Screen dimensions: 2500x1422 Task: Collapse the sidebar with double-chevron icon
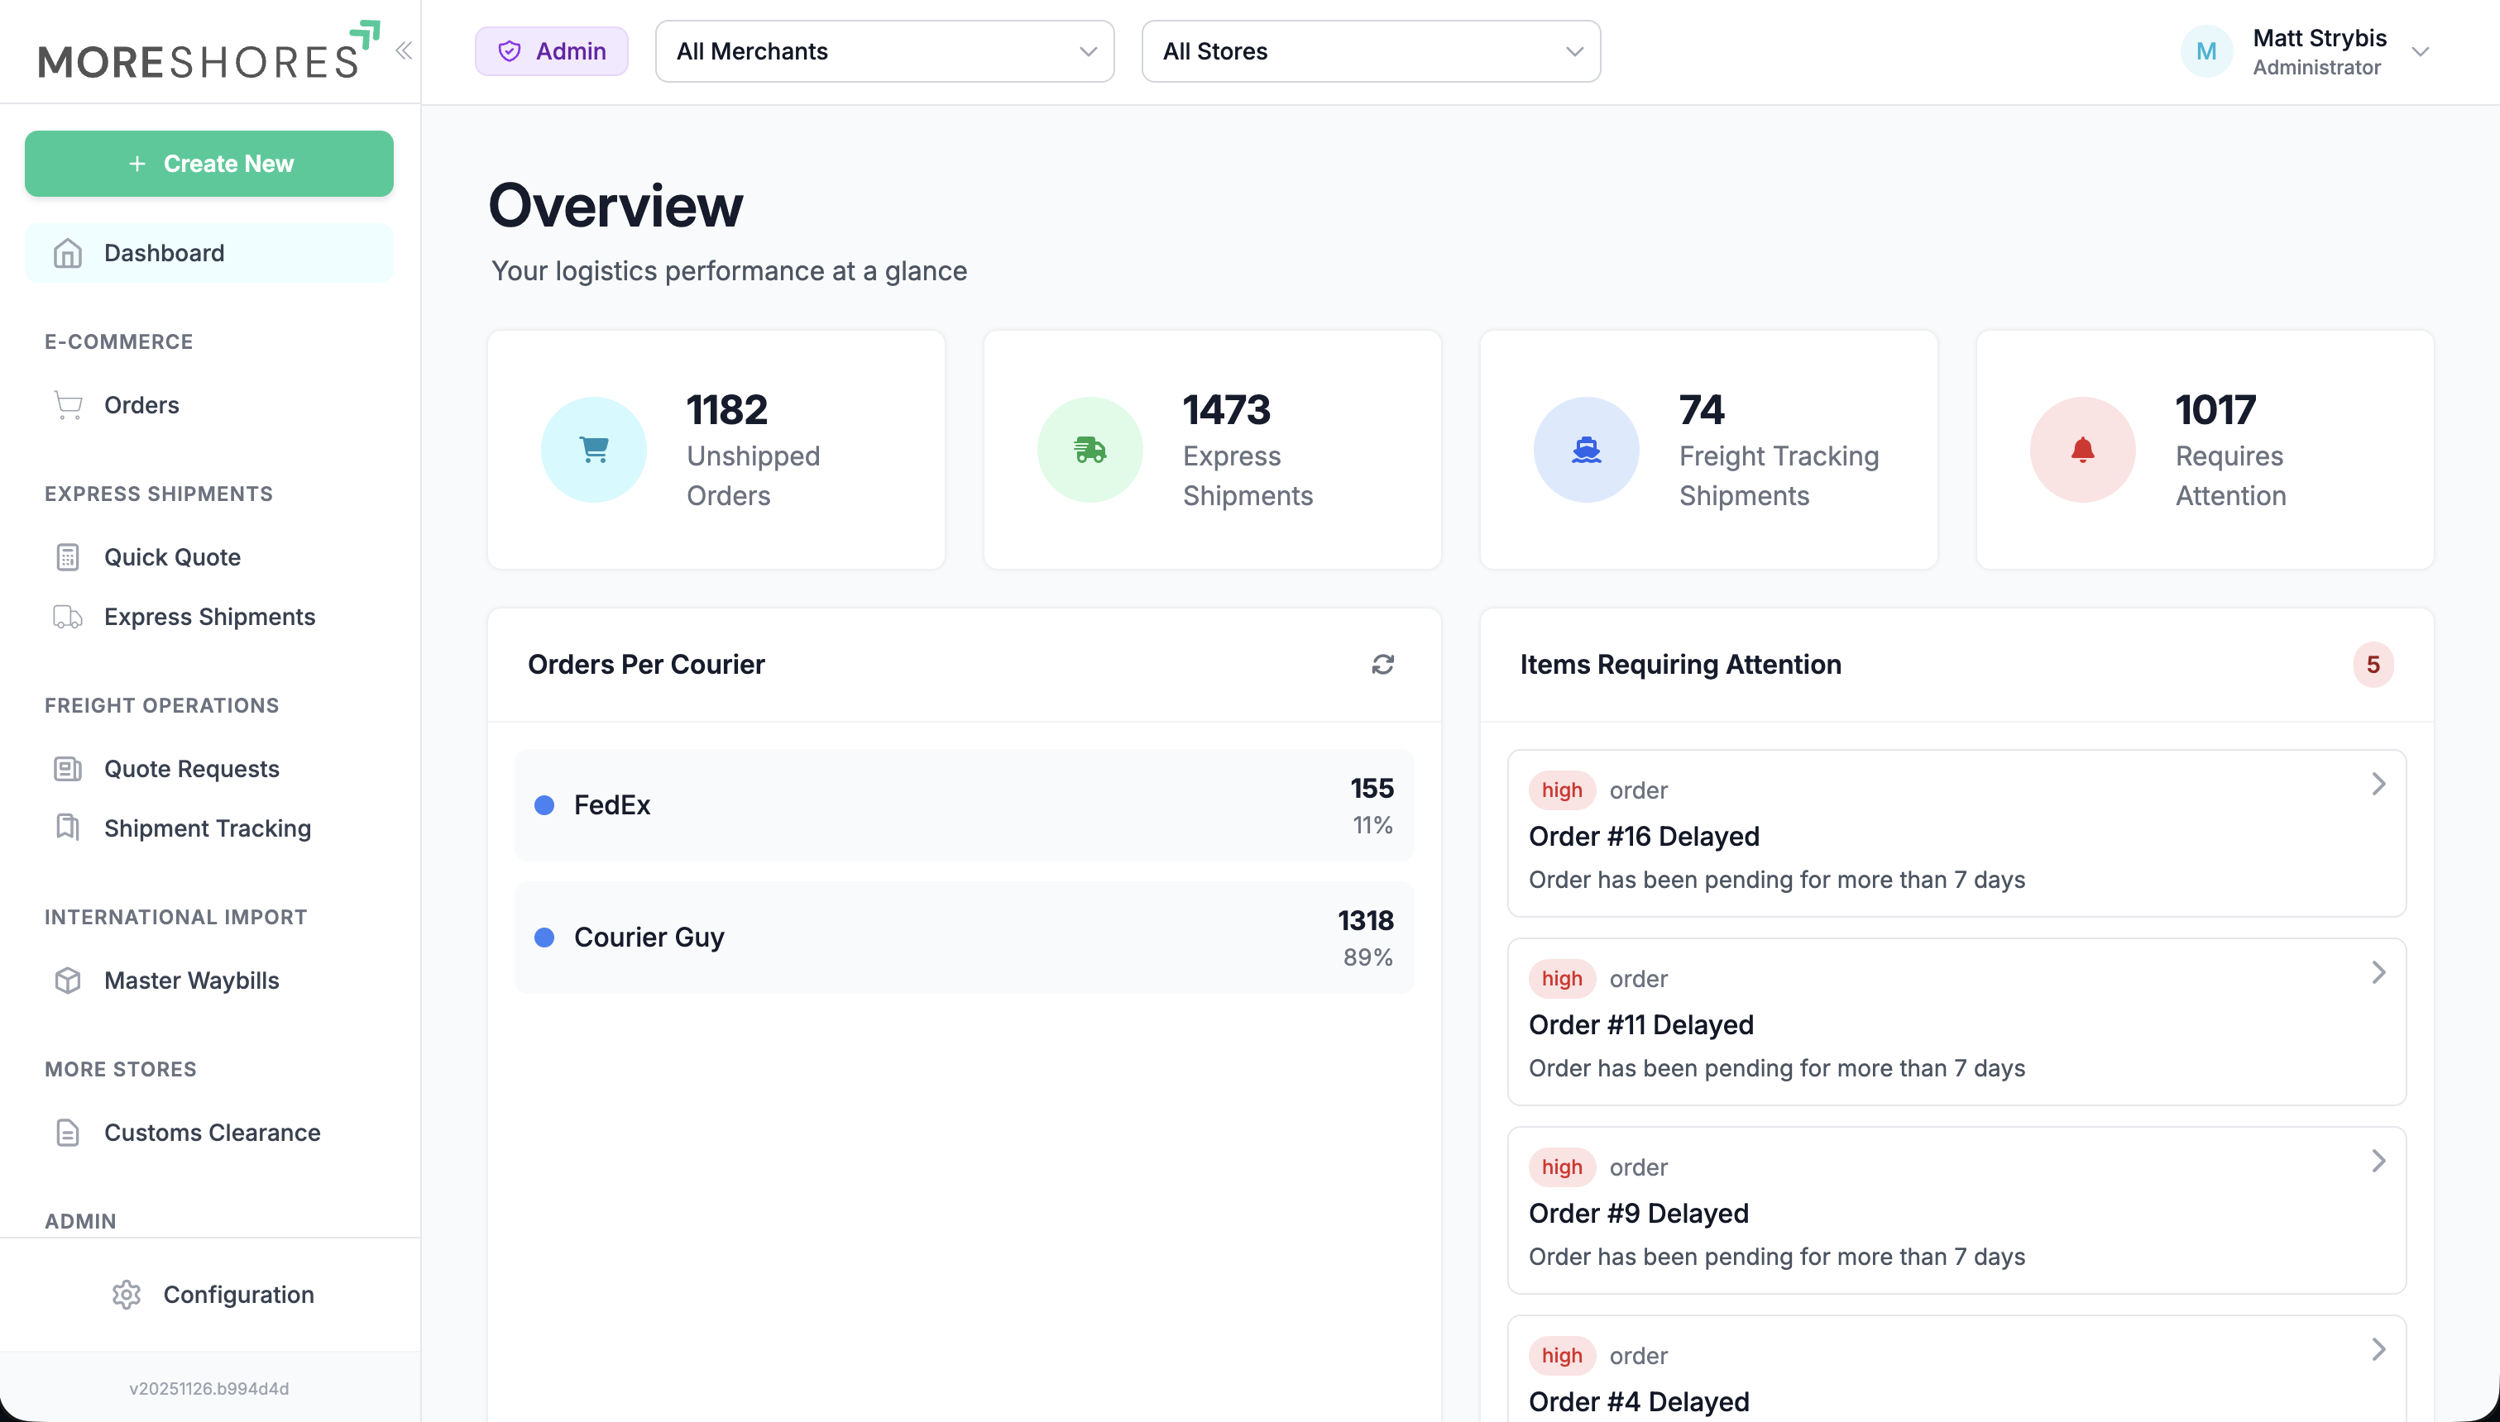coord(404,50)
